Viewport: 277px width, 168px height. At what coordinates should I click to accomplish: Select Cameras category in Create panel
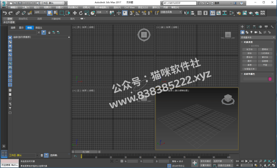pyautogui.click(x=256, y=32)
